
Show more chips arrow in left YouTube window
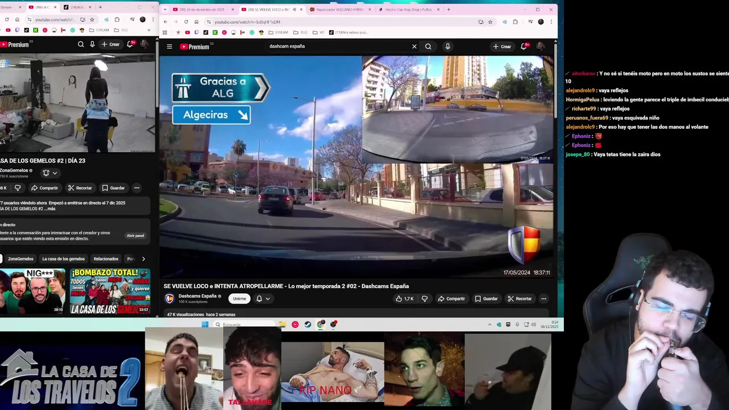[143, 259]
